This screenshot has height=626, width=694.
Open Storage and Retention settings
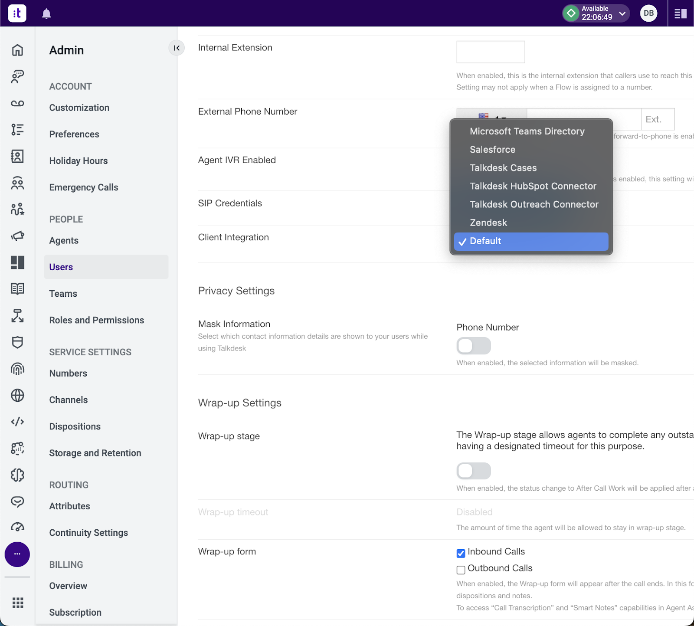tap(95, 453)
